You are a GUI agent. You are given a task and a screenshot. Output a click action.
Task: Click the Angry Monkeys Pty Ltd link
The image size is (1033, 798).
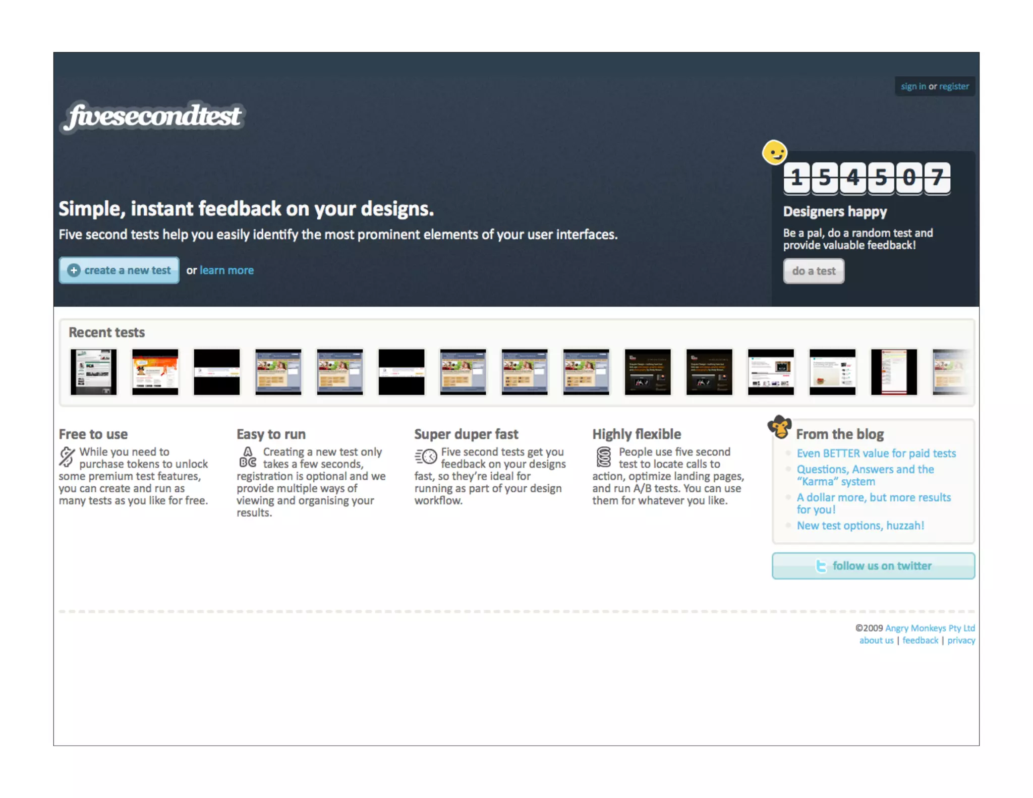click(930, 628)
